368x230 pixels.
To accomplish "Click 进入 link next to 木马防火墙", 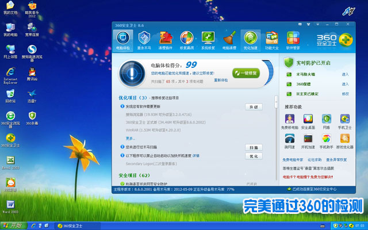I will click(345, 74).
